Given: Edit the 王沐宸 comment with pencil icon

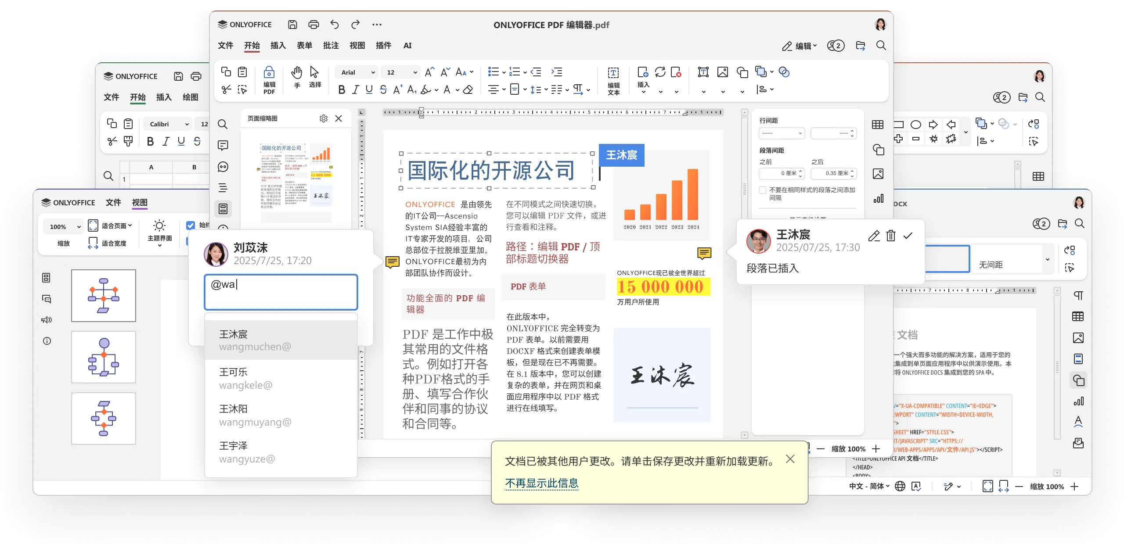Looking at the screenshot, I should click(874, 236).
